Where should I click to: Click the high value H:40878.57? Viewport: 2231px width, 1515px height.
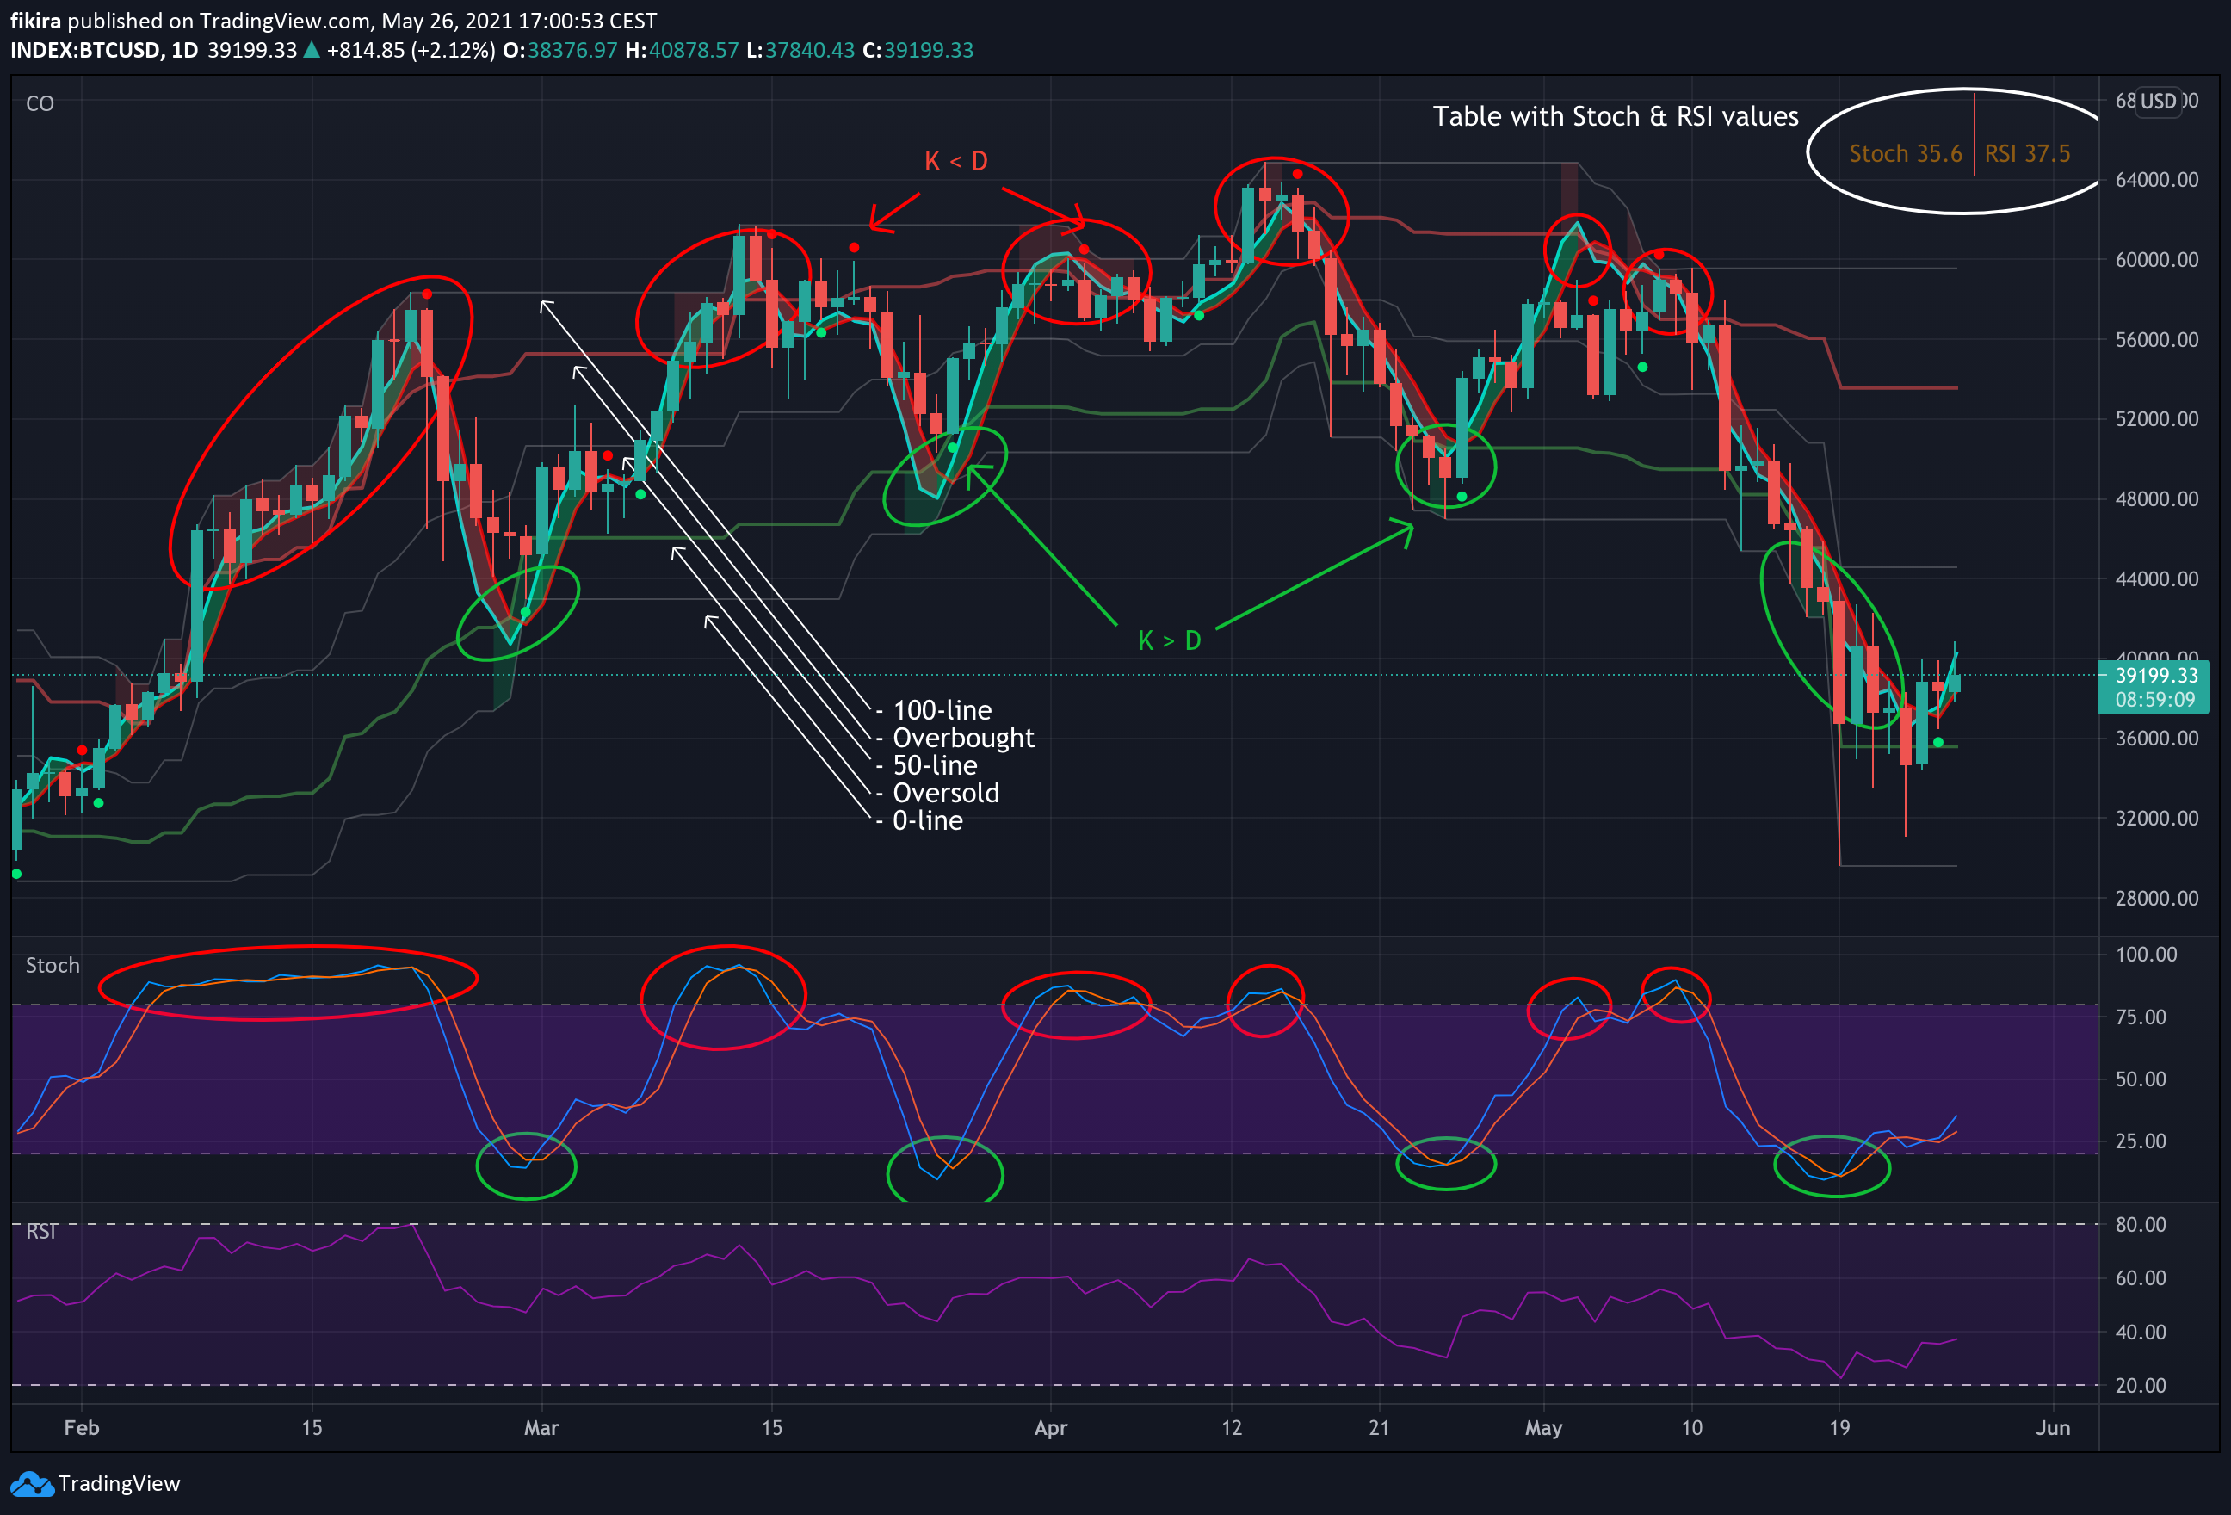(682, 50)
